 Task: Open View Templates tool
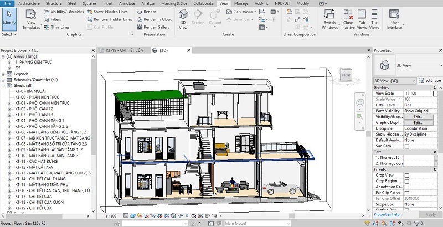pyautogui.click(x=31, y=19)
